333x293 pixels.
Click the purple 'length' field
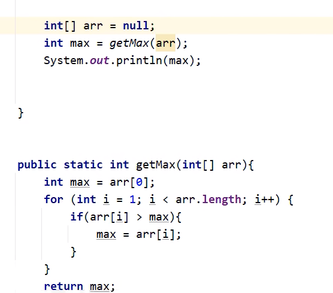[x=221, y=200]
